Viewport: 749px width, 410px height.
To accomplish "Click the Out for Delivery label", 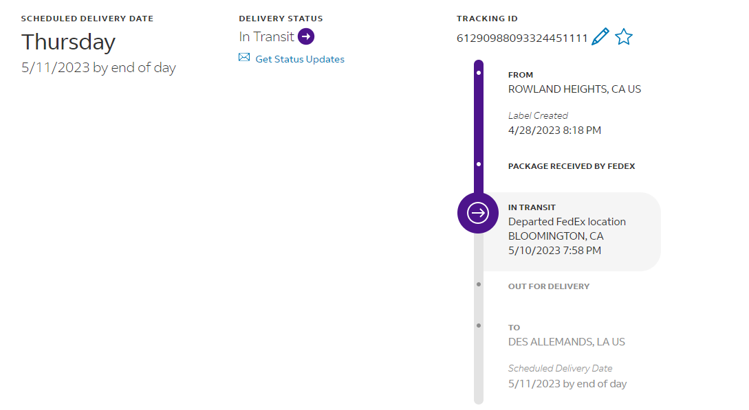I will pyautogui.click(x=548, y=286).
